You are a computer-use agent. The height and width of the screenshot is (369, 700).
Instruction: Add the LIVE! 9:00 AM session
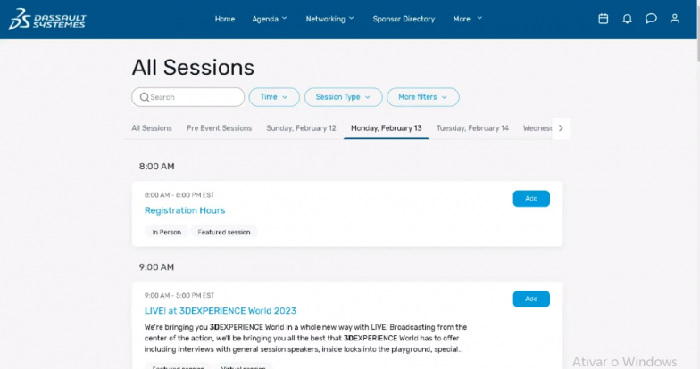tap(531, 299)
